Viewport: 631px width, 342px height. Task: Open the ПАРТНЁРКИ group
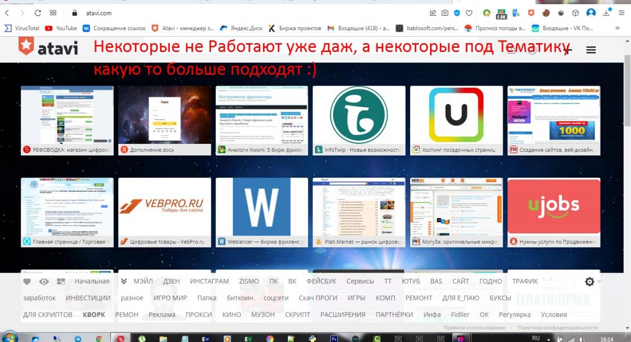tap(394, 315)
